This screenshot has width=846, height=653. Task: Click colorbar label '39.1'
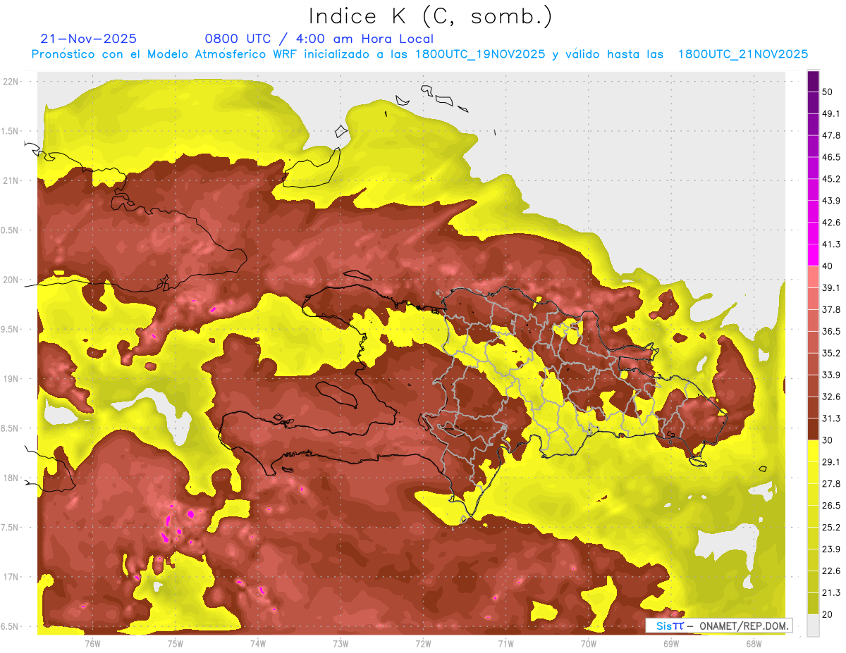click(830, 287)
